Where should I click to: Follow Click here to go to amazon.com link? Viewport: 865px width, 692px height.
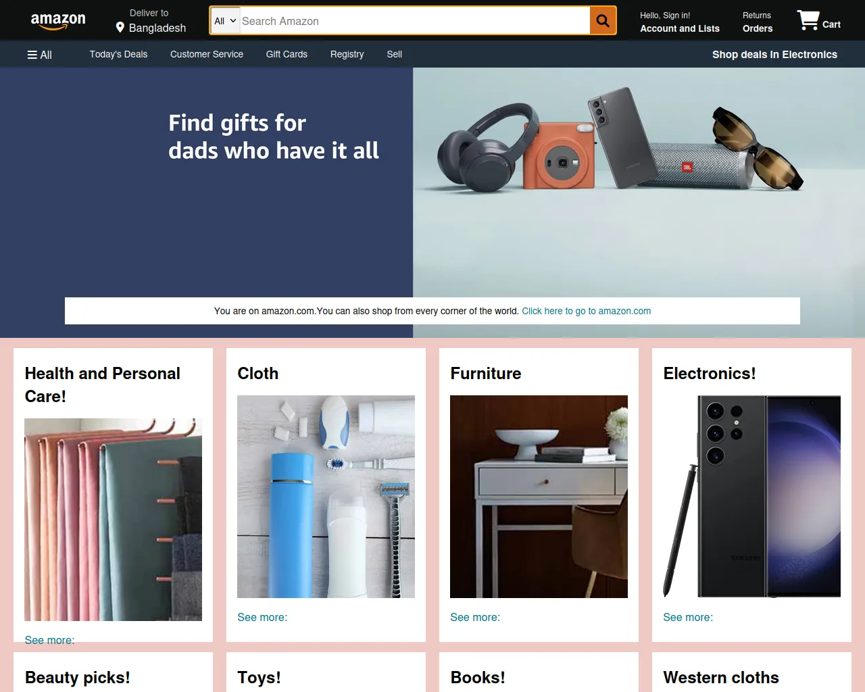[x=586, y=311]
